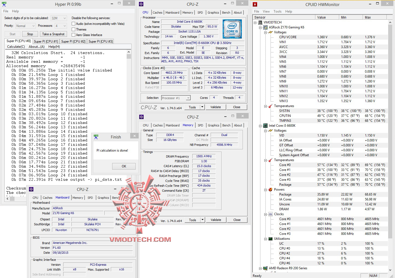Image resolution: width=395 pixels, height=278 pixels.
Task: Open the Tools arrow in the CPU-Z Memory window
Action: 203,220
